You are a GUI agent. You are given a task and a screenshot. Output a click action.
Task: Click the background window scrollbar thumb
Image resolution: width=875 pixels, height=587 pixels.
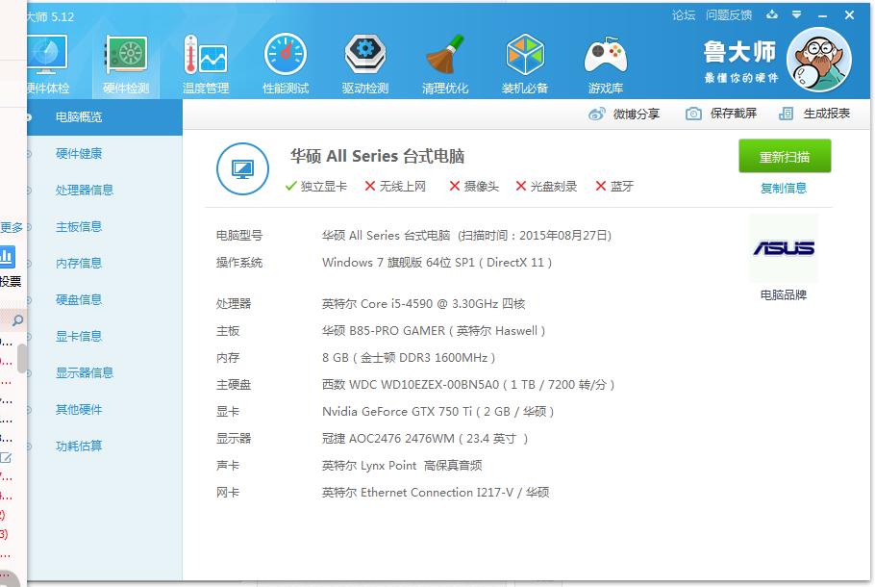coord(22,358)
